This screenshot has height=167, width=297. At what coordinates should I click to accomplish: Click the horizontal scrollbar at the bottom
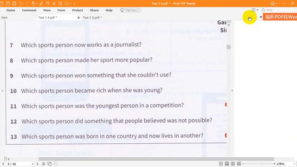tap(156, 159)
